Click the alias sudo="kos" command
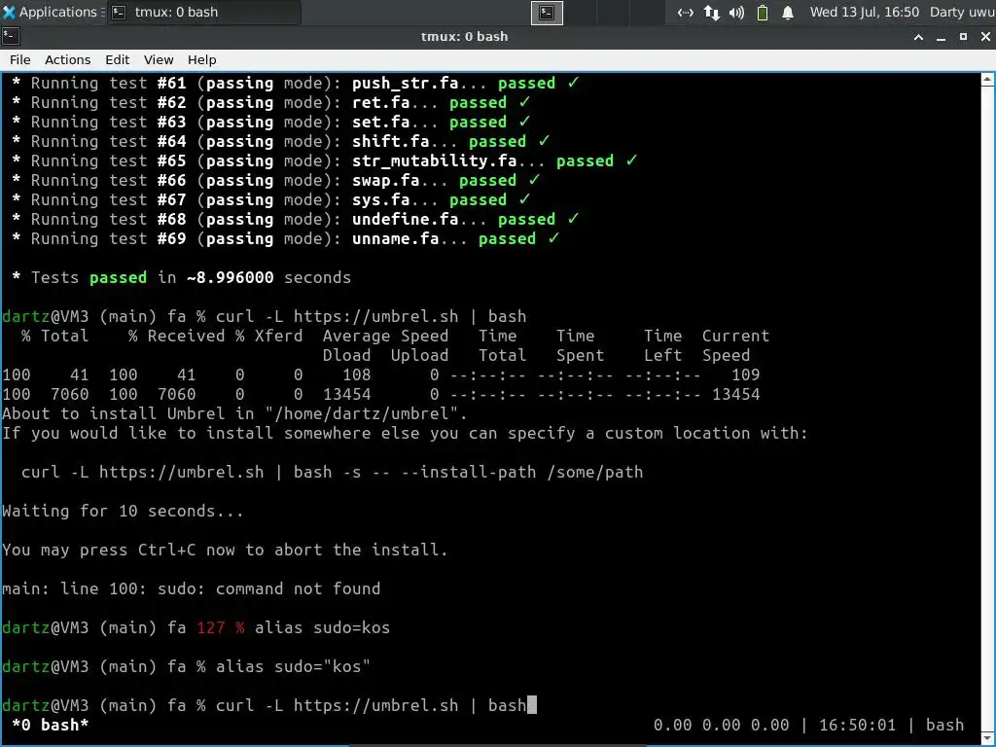This screenshot has width=996, height=747. click(x=293, y=666)
